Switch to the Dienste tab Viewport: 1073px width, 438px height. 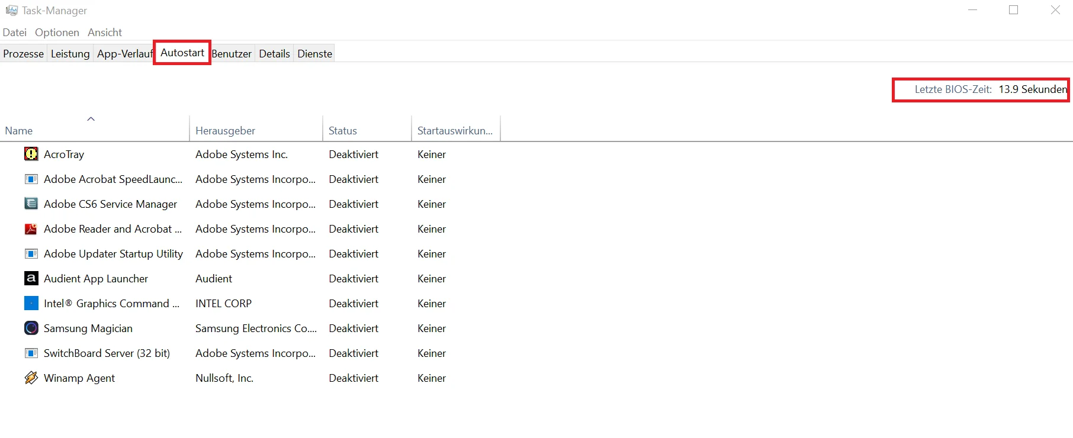point(315,53)
